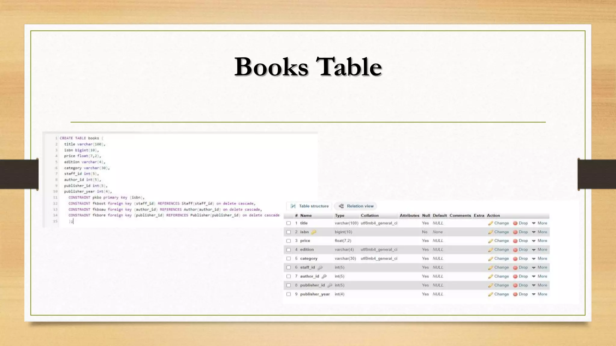Click red Drop icon for publisher_year row
Viewport: 616px width, 346px height.
click(515, 294)
